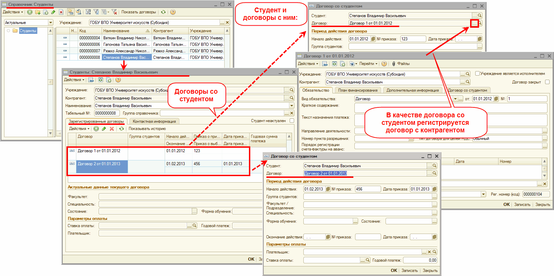This screenshot has width=554, height=276.
Task: Delete contract with red X icon
Action: pos(112,129)
